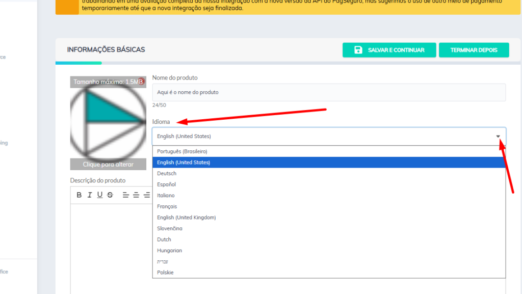Select English (United Kingdom) language option

pos(186,218)
